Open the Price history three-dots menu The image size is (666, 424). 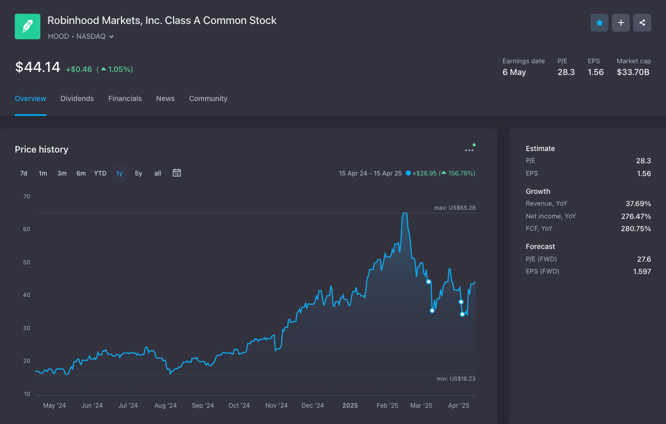(x=470, y=150)
